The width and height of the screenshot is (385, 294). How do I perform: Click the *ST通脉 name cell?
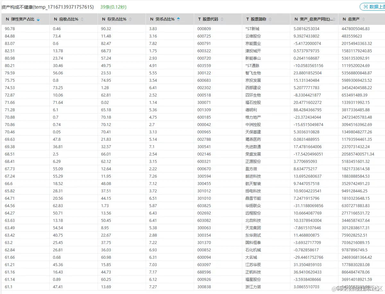252,66
